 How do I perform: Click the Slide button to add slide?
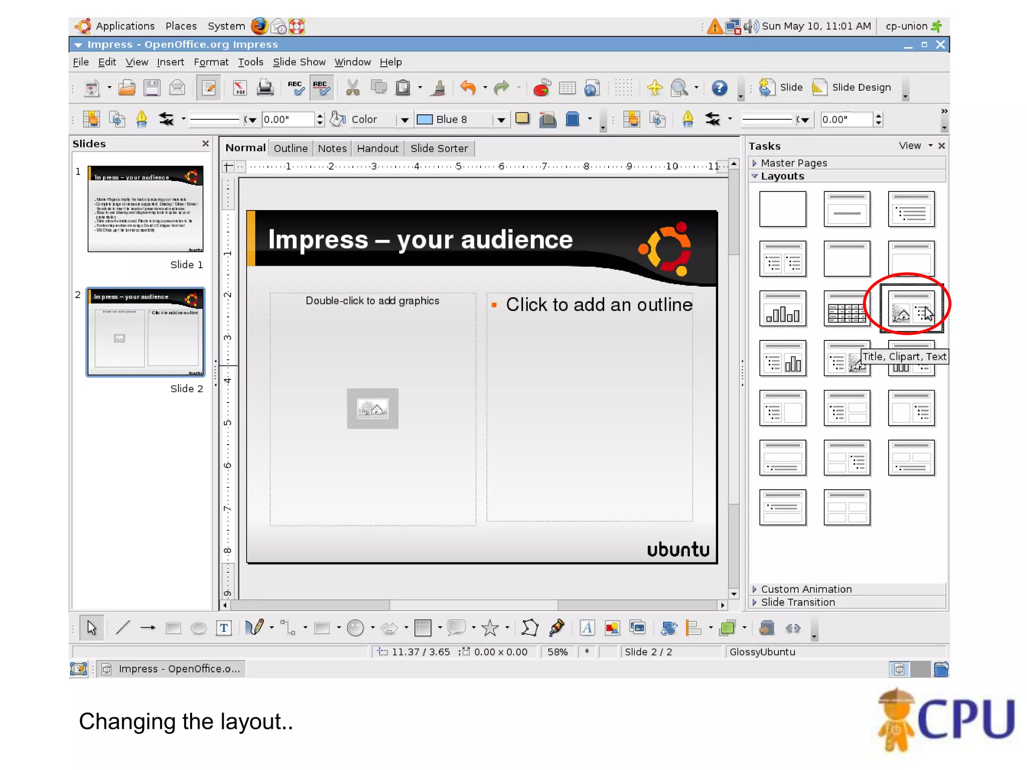pos(780,87)
